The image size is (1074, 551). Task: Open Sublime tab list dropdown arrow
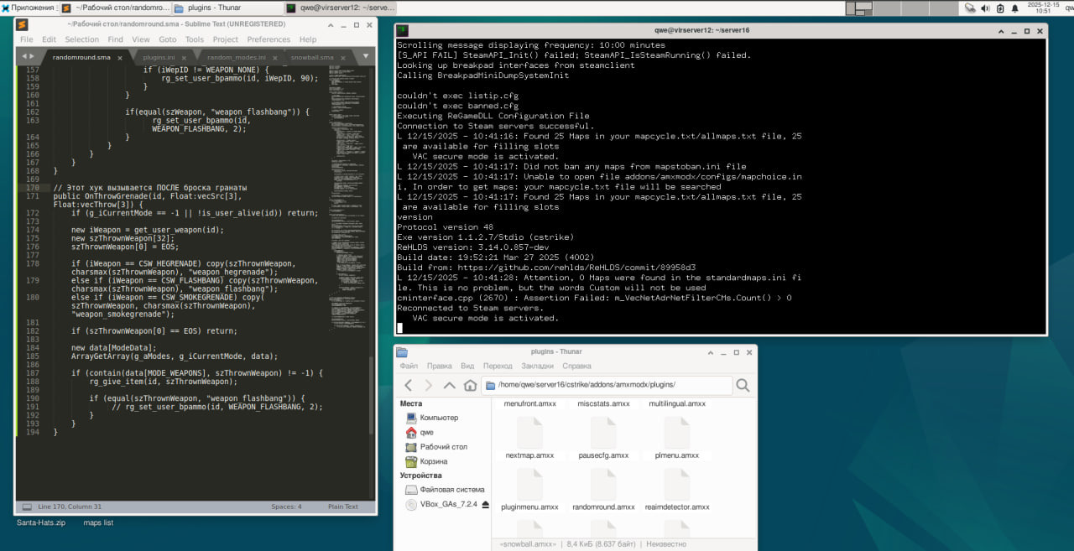pyautogui.click(x=366, y=56)
